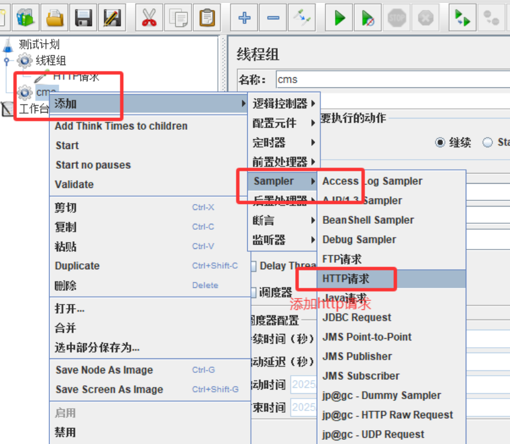Expand the 定时器 submenu
Screen dimensions: 510x444
284,142
